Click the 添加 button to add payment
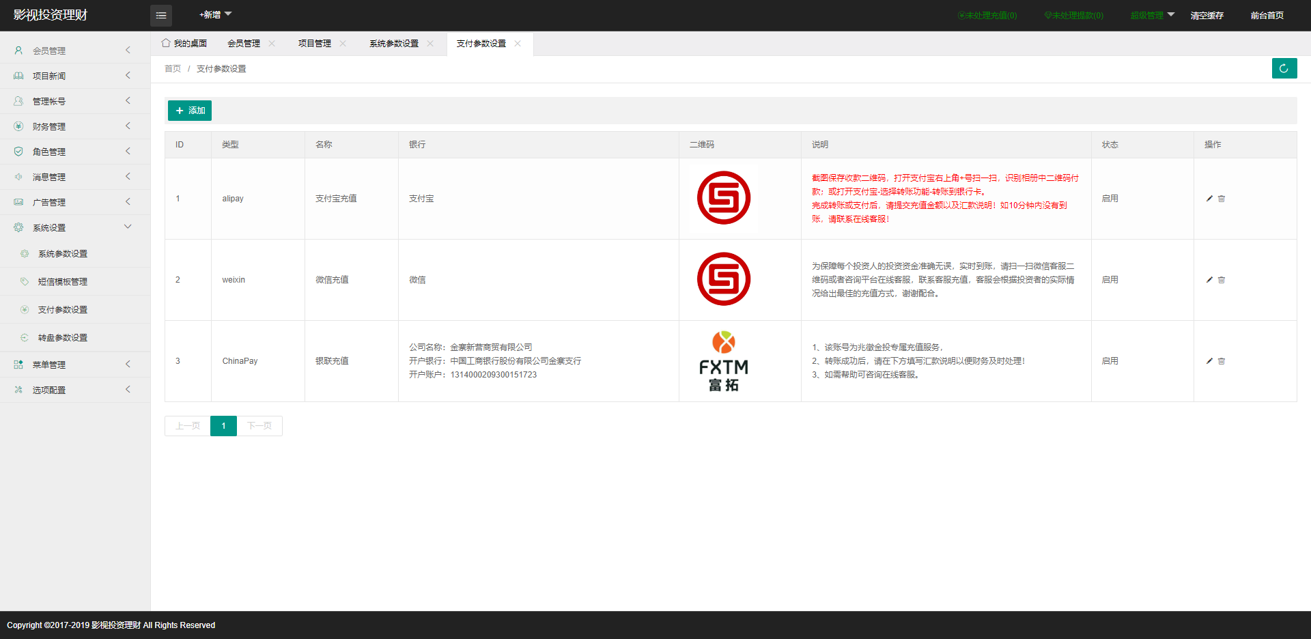Viewport: 1311px width, 639px height. pyautogui.click(x=189, y=110)
